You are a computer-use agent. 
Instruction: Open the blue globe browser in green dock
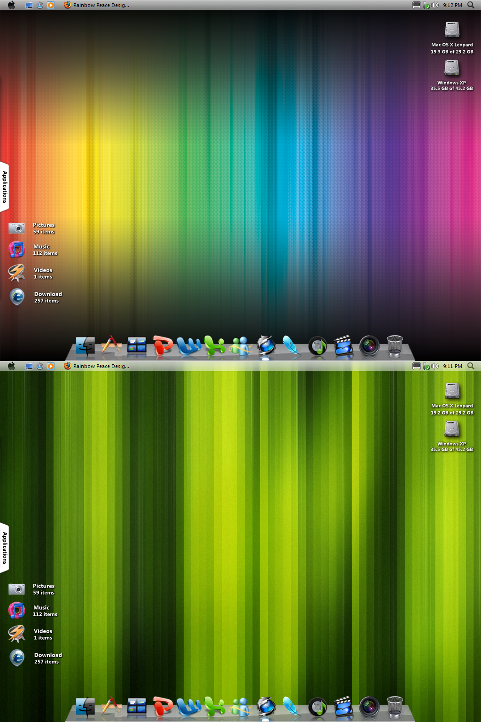click(x=266, y=707)
